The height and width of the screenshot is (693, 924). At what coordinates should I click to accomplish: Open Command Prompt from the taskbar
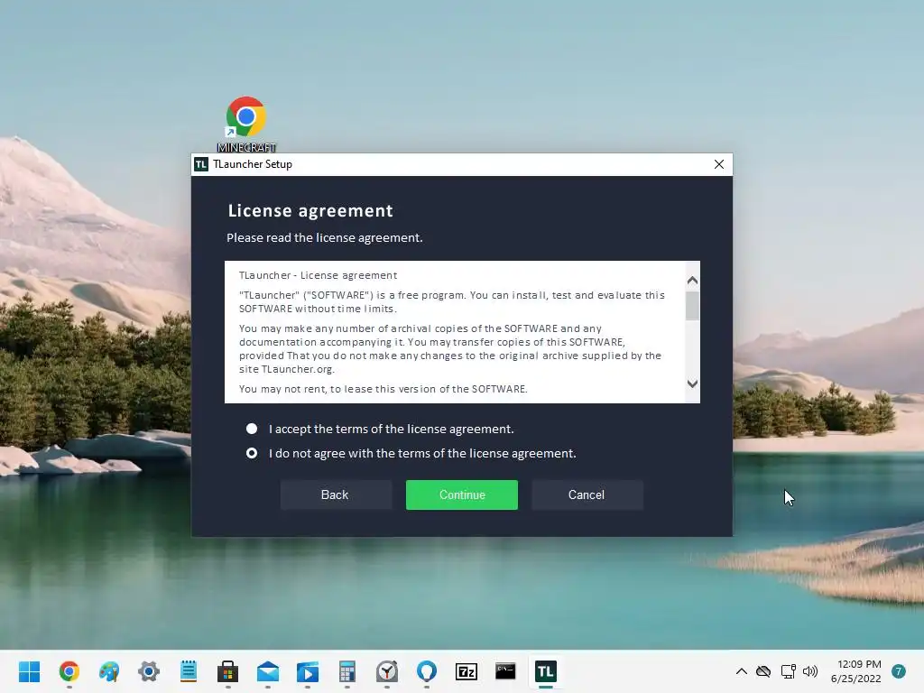point(505,671)
